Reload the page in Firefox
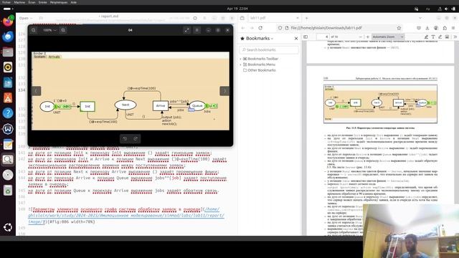Screen dimensions: 459x258 tap(260, 28)
